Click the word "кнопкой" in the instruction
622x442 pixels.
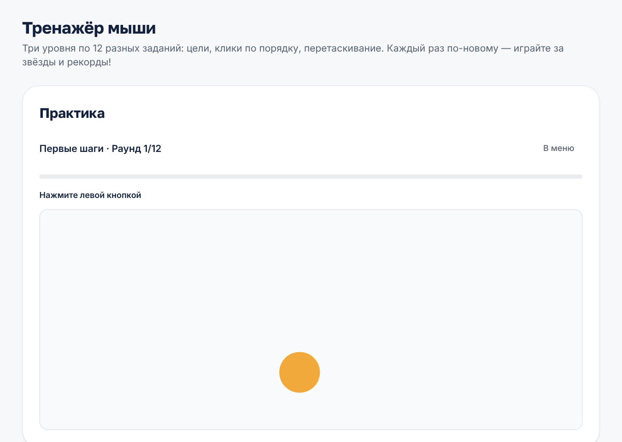(124, 195)
